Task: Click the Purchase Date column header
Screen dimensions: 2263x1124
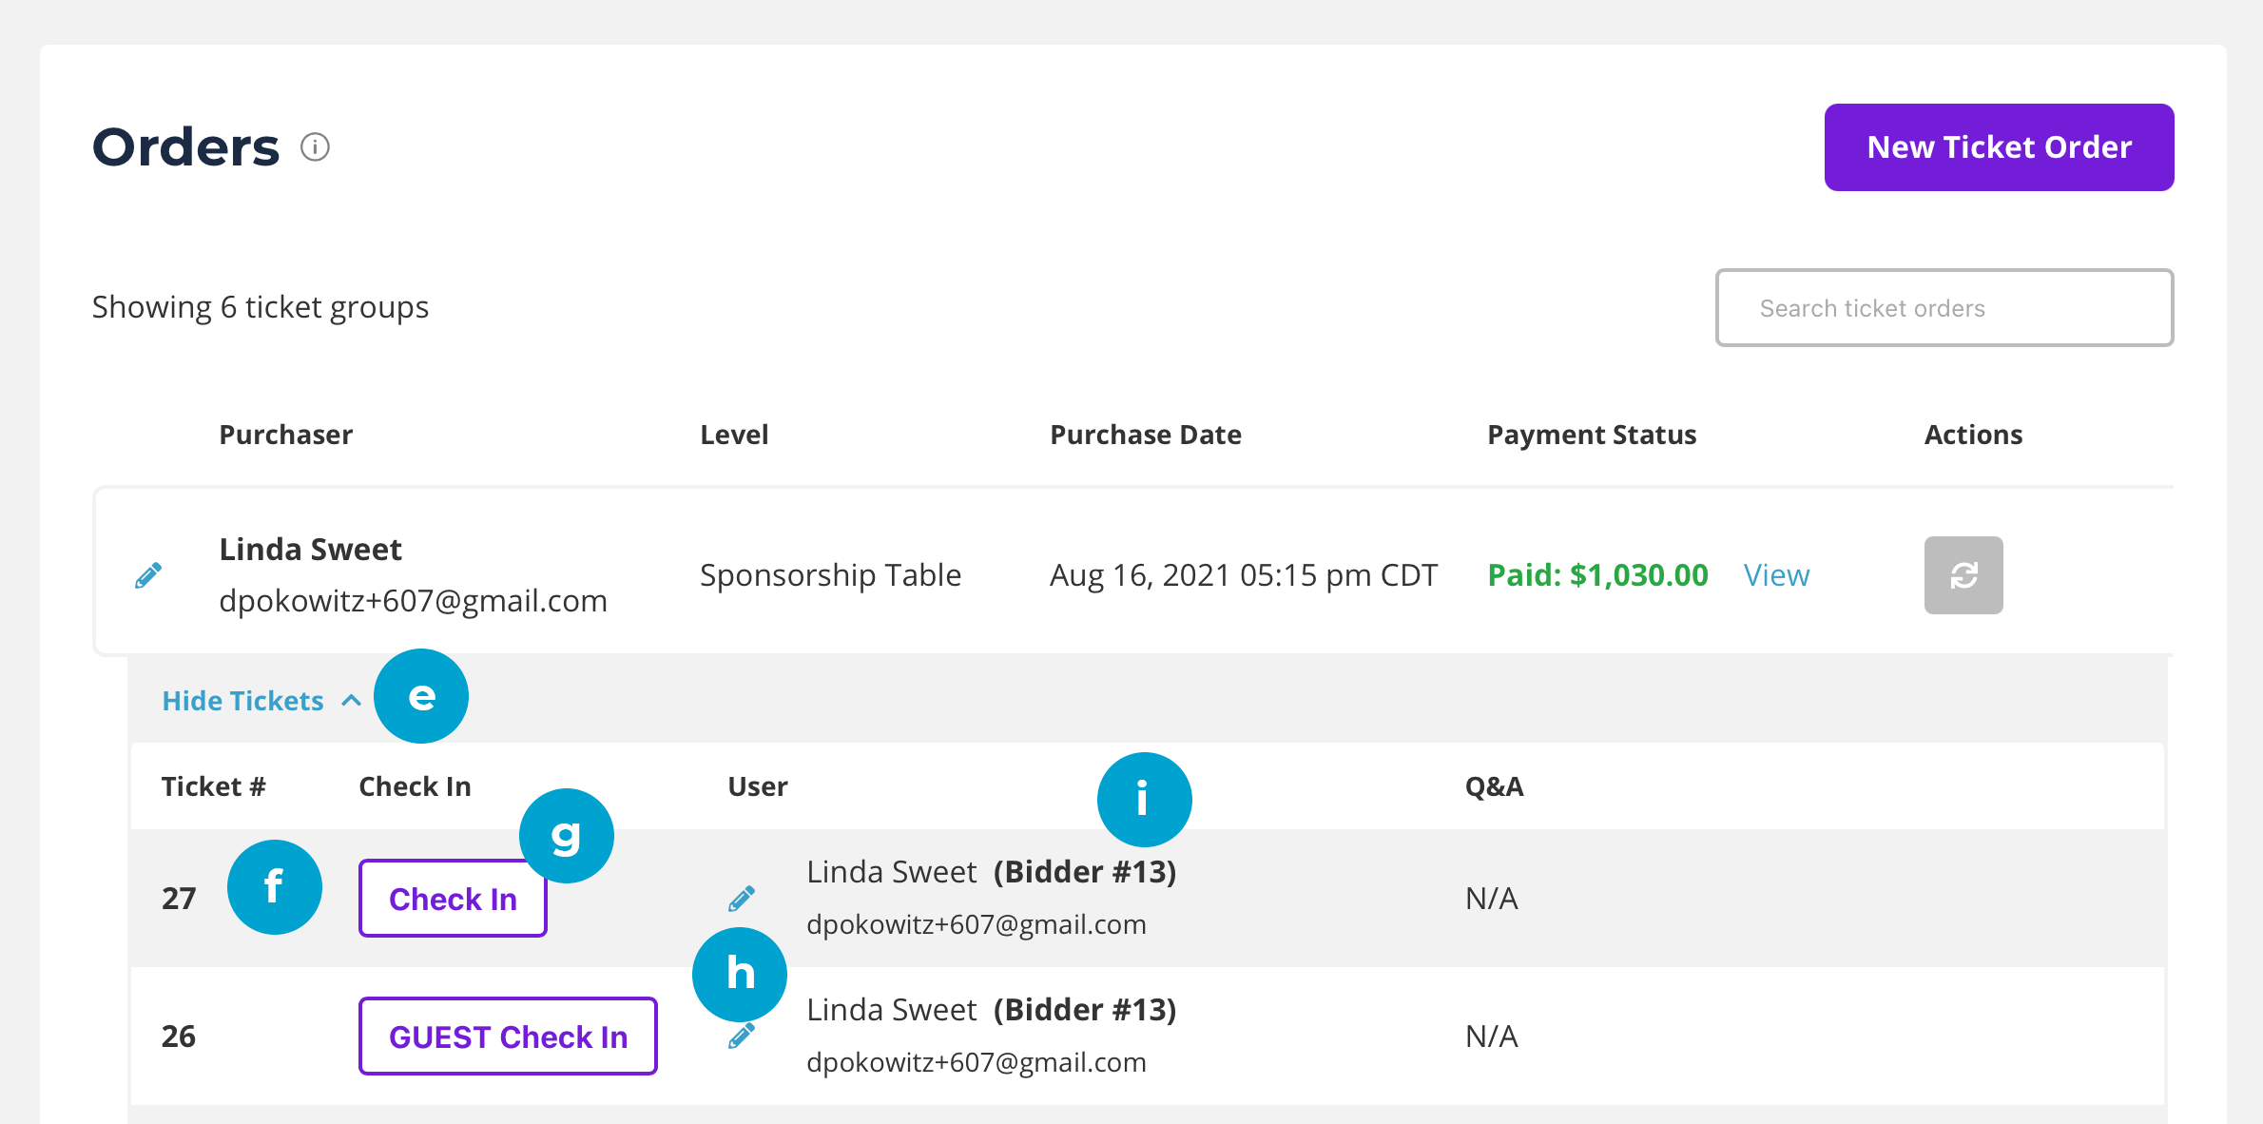Action: (x=1146, y=435)
